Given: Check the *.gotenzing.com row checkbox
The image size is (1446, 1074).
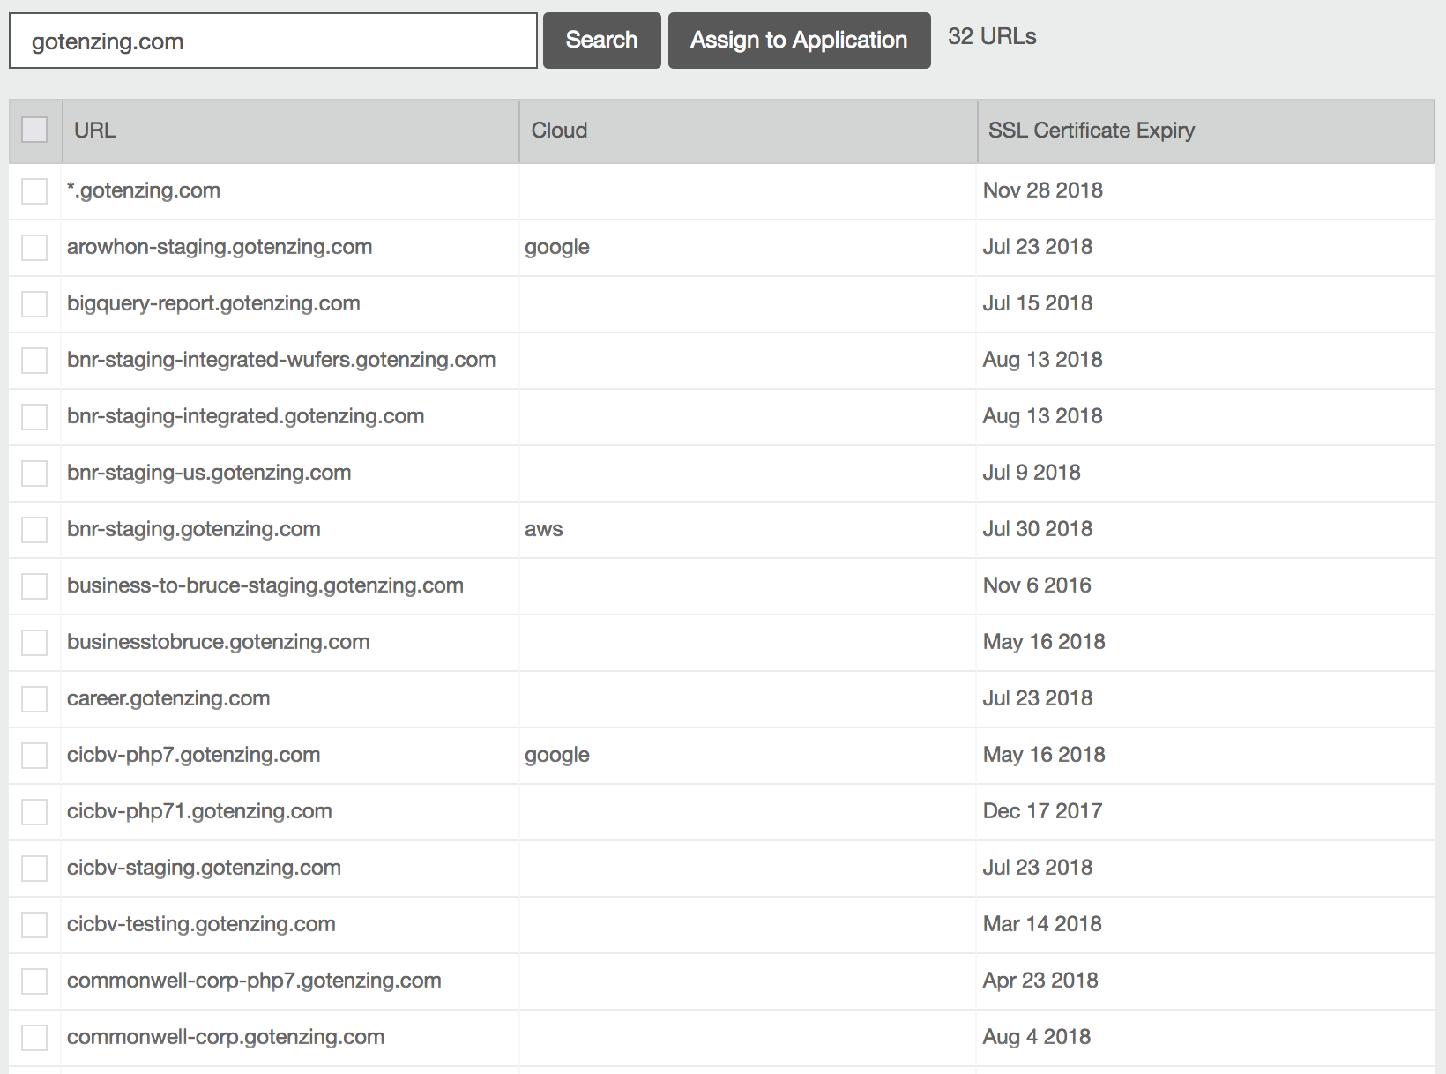Looking at the screenshot, I should pyautogui.click(x=34, y=190).
